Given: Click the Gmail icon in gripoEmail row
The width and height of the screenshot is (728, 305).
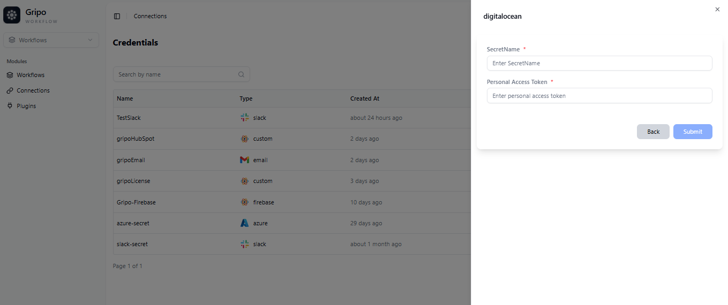Looking at the screenshot, I should click(x=244, y=160).
